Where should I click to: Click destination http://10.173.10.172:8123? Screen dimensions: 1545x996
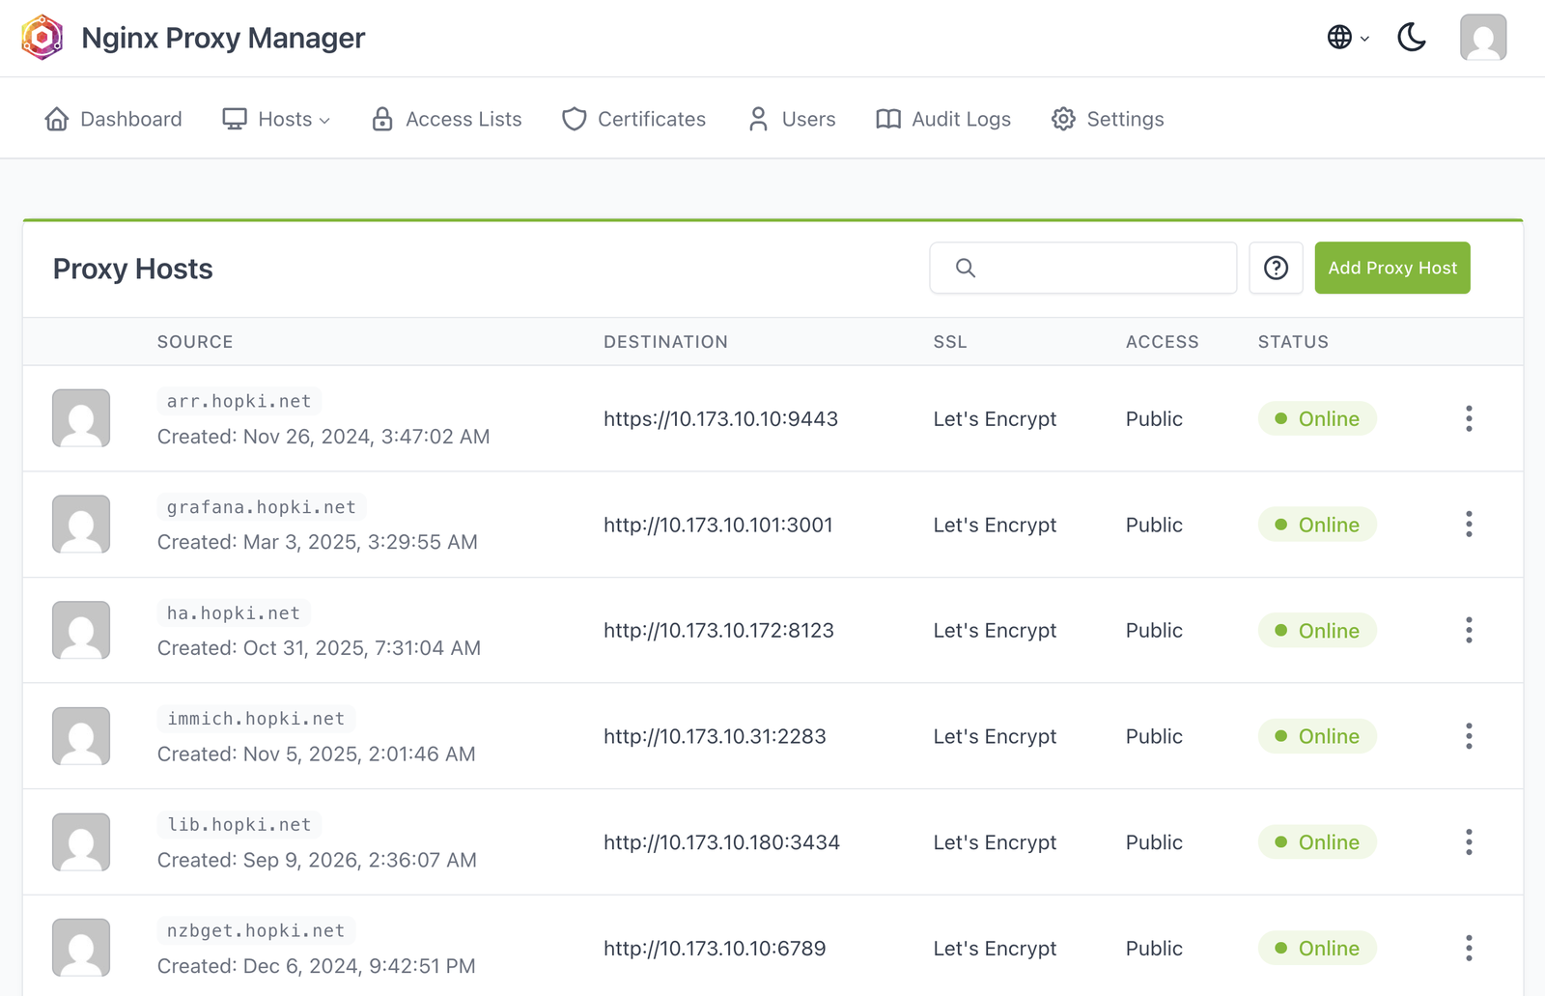pyautogui.click(x=718, y=630)
